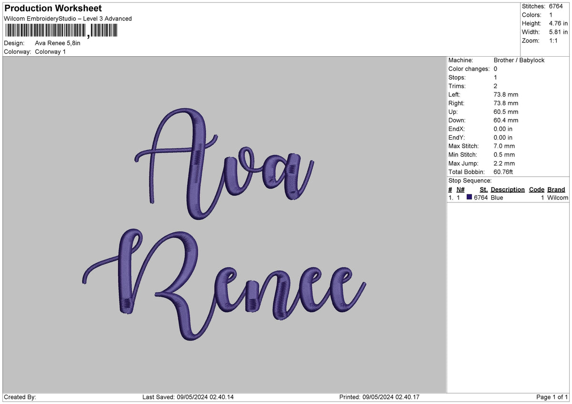Image resolution: width=572 pixels, height=404 pixels.
Task: Click the Down value '60.4 mm'
Action: (506, 120)
